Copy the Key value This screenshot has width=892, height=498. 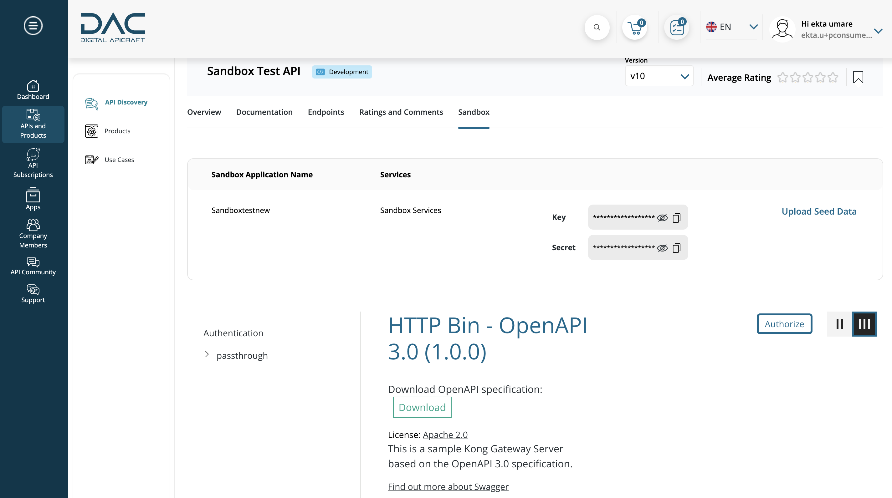pos(677,218)
